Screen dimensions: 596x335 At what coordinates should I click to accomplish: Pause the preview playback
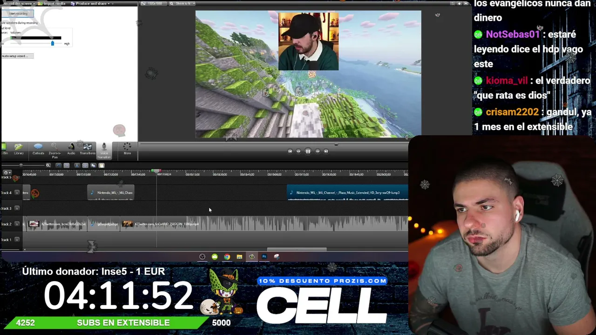click(308, 151)
